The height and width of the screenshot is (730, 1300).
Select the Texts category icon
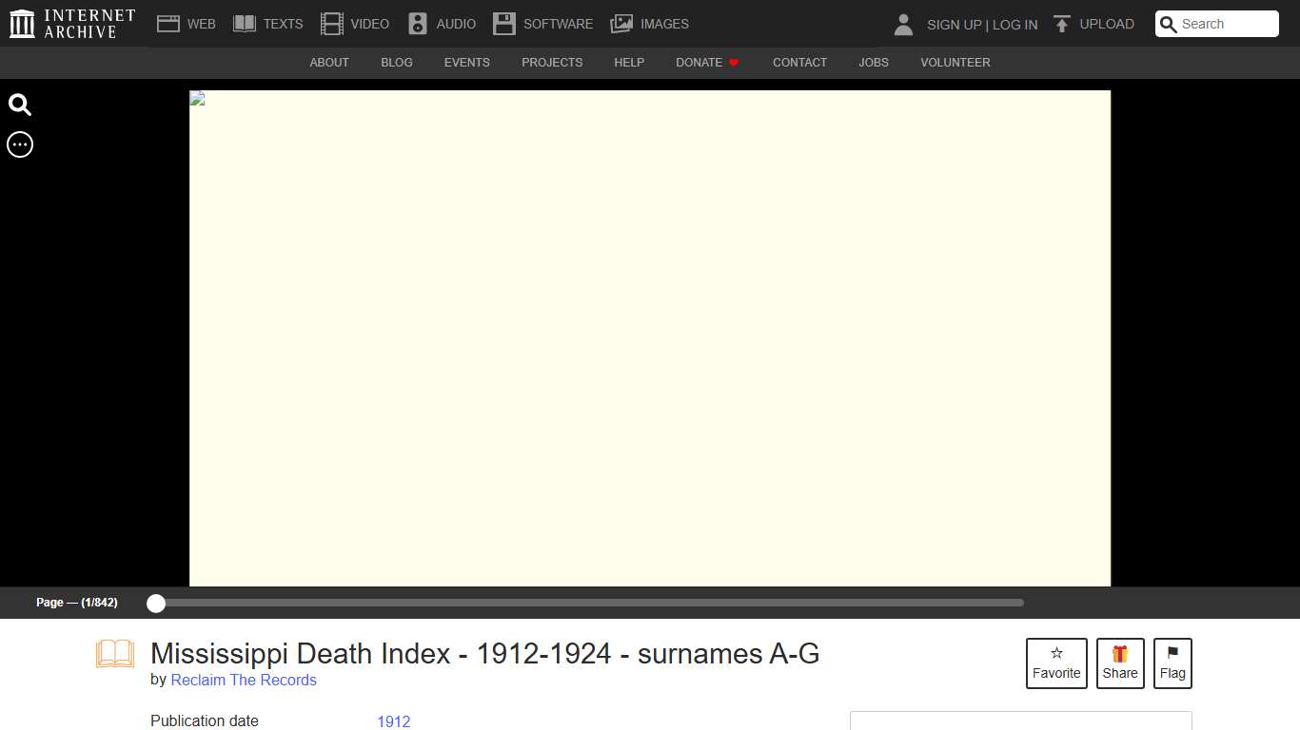245,23
